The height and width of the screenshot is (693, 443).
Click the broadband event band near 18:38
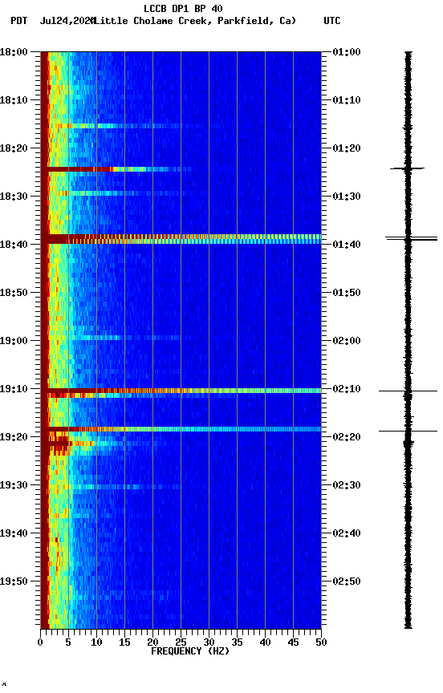click(x=181, y=239)
